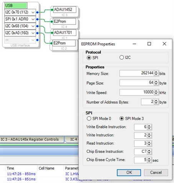Decrease Write Speed with down arrow
Screen dimensions: 174x183
156,94
